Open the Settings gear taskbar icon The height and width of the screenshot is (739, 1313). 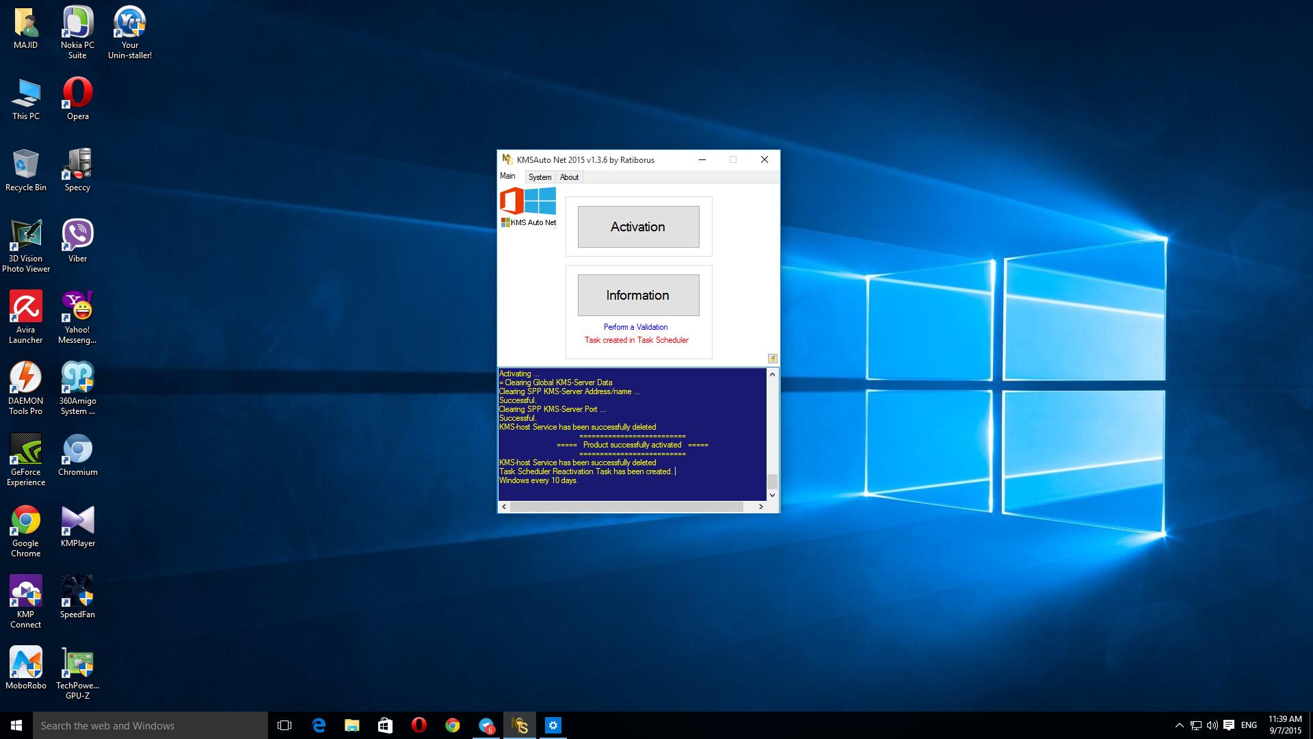click(x=553, y=725)
